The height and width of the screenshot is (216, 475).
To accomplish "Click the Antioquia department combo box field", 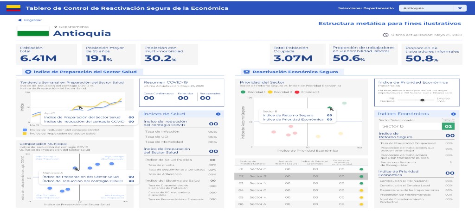I will pyautogui.click(x=427, y=8).
